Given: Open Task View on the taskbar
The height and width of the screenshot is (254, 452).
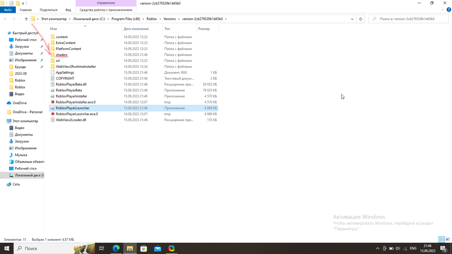Looking at the screenshot, I should [102, 248].
